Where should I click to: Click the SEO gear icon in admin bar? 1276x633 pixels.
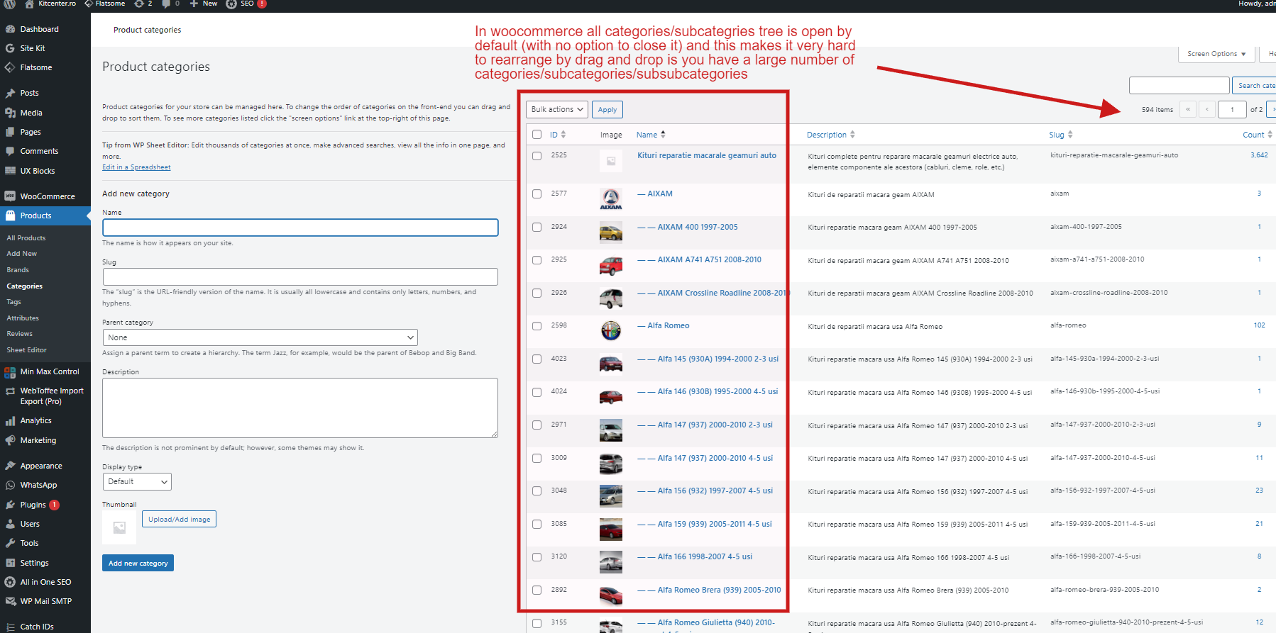[231, 4]
